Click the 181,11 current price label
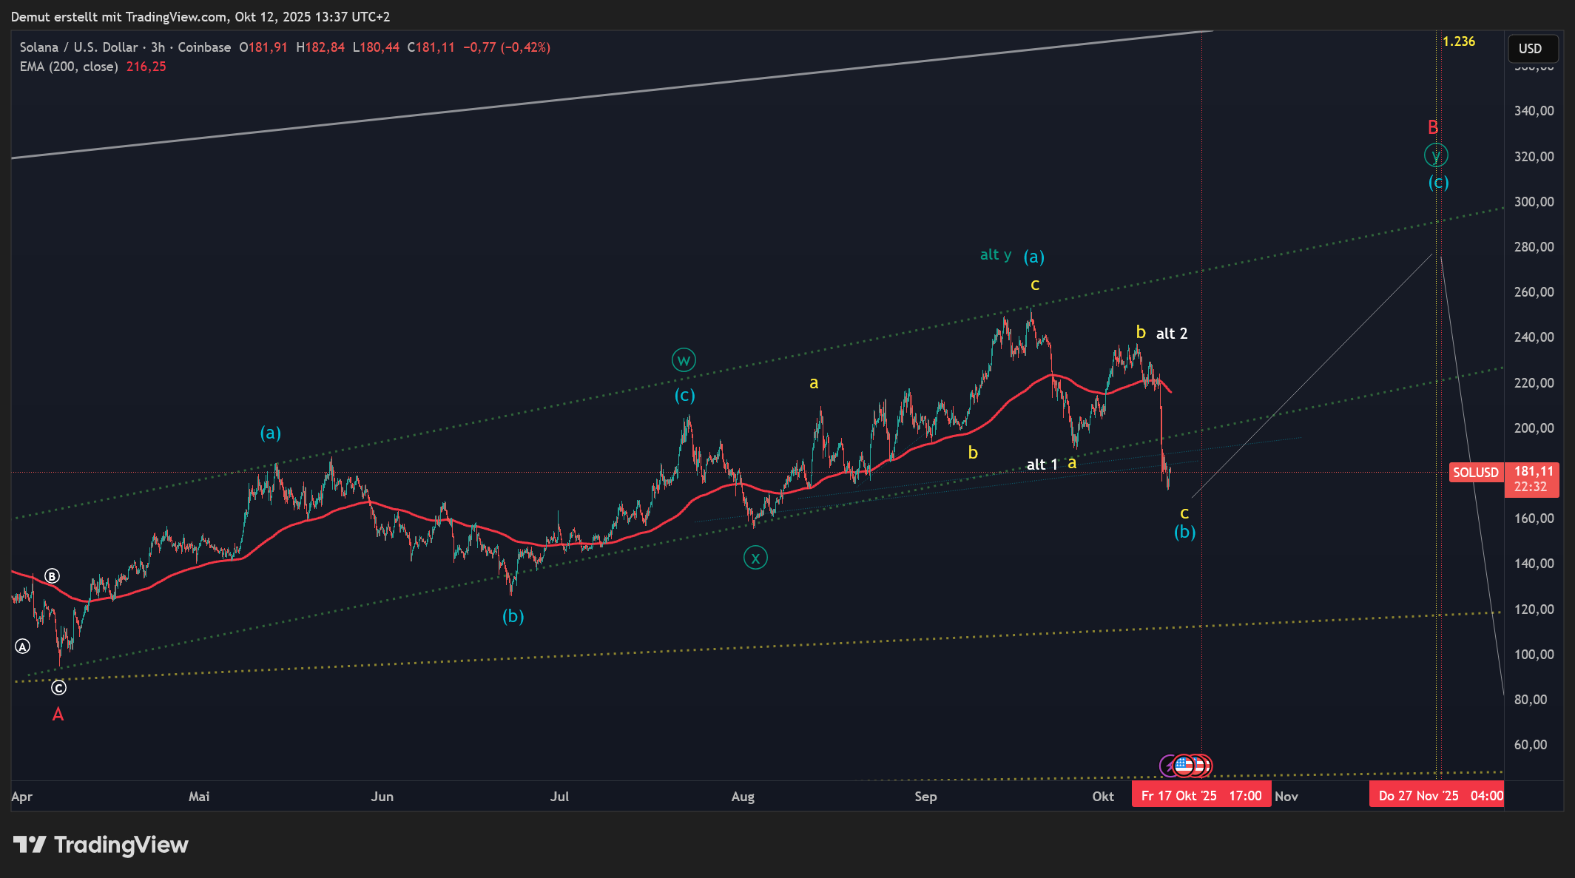 pyautogui.click(x=1533, y=472)
